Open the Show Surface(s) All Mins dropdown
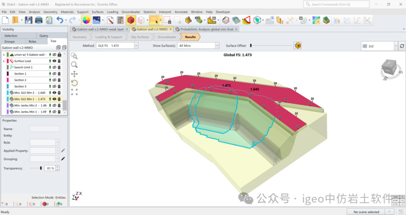Image resolution: width=406 pixels, height=215 pixels. (x=217, y=46)
